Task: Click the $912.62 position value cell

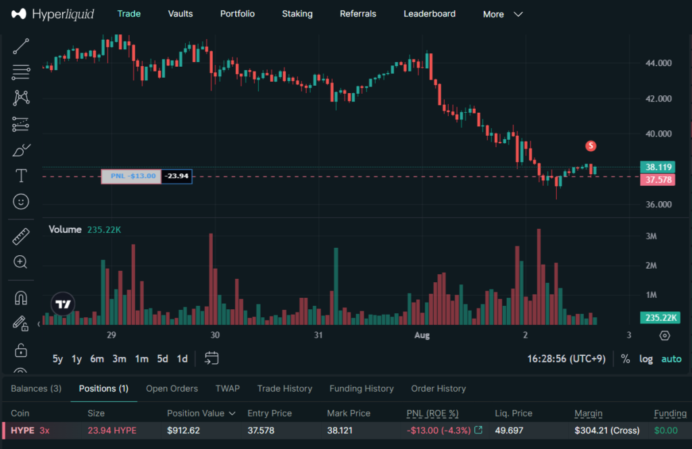Action: [x=183, y=431]
